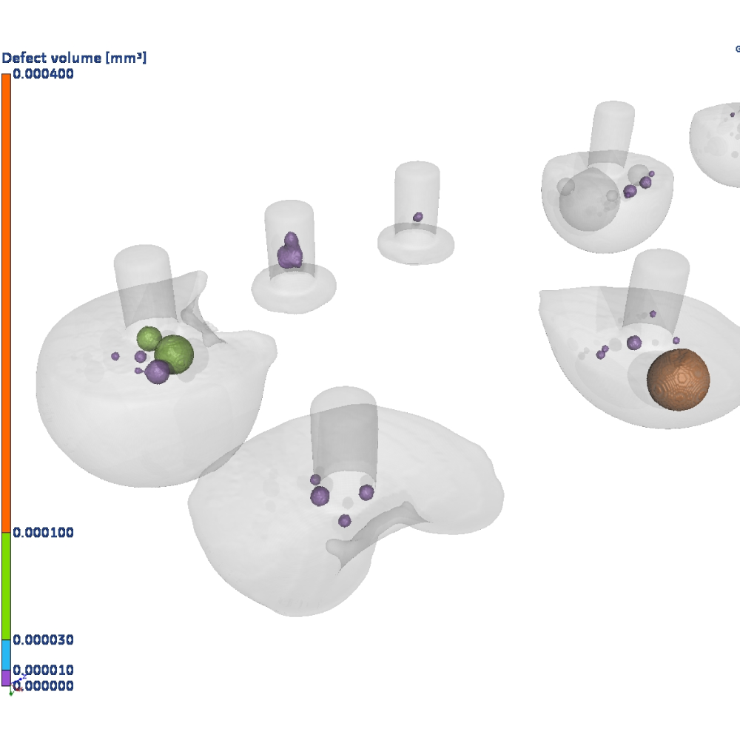Screen dimensions: 740x740
Task: Click the green segment of the legend bar
Action: 6,586
